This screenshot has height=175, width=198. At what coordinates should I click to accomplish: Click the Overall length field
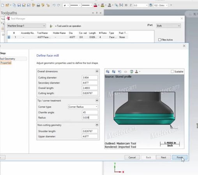tap(90, 88)
